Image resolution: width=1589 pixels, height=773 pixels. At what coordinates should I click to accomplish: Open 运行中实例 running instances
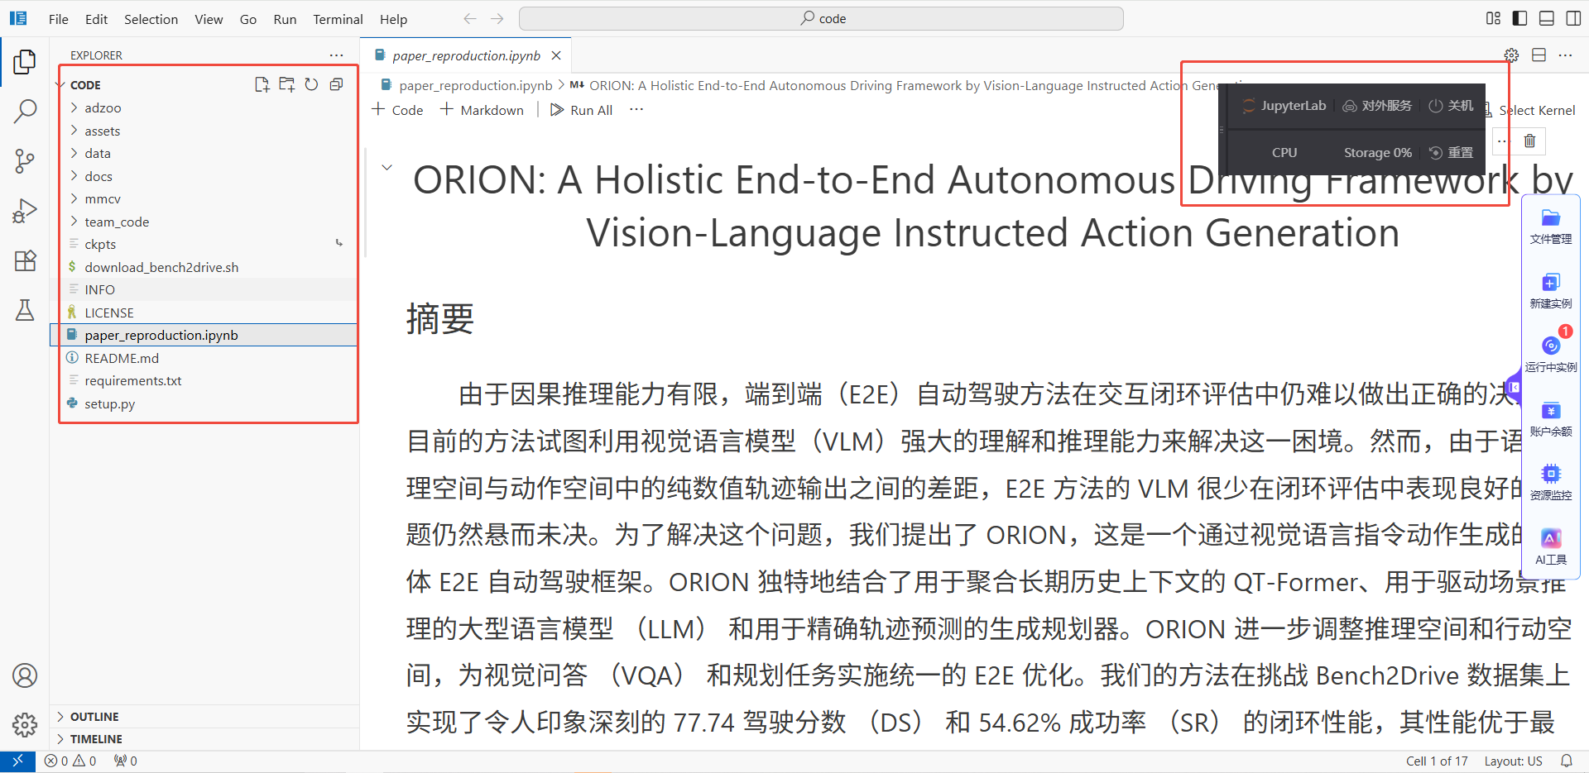pyautogui.click(x=1551, y=355)
